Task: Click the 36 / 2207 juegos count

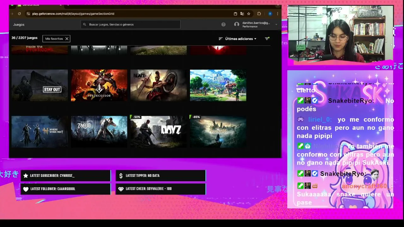Action: 24,38
